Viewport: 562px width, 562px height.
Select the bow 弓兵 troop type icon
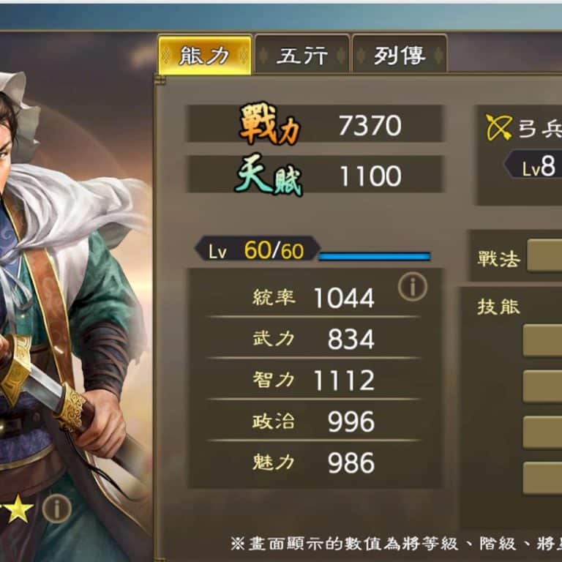click(498, 127)
